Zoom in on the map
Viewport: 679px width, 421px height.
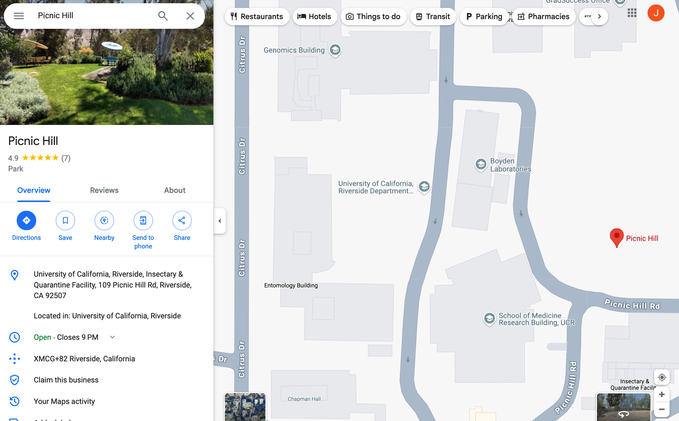tap(662, 395)
